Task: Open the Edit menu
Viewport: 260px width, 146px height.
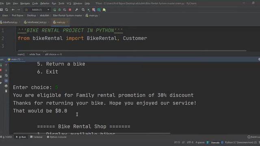Action: click(8, 3)
